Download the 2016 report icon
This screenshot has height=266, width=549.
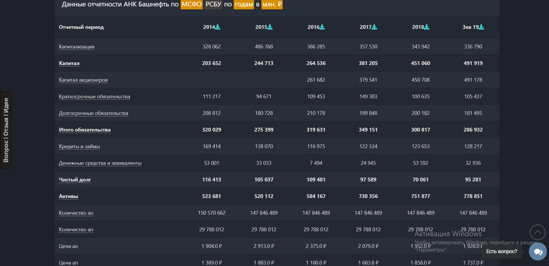coord(322,27)
